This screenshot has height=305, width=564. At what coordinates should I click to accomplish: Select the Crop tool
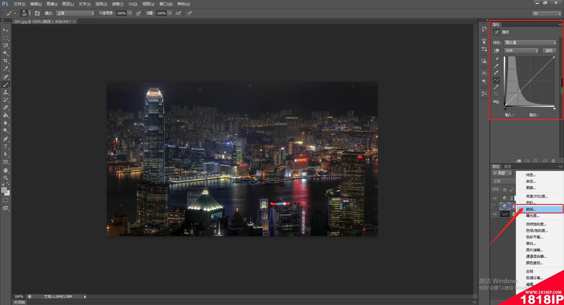(6, 61)
